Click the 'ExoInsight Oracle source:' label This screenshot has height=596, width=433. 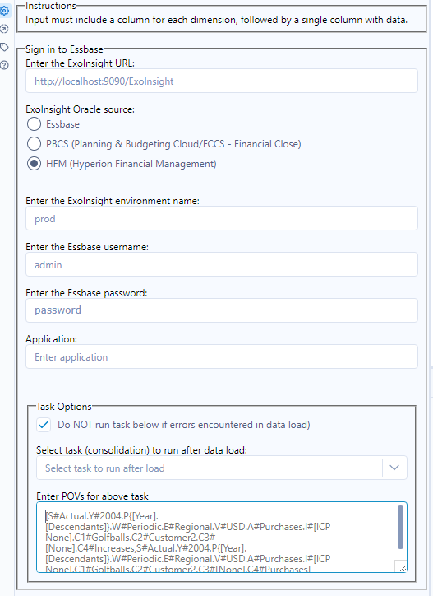click(80, 109)
